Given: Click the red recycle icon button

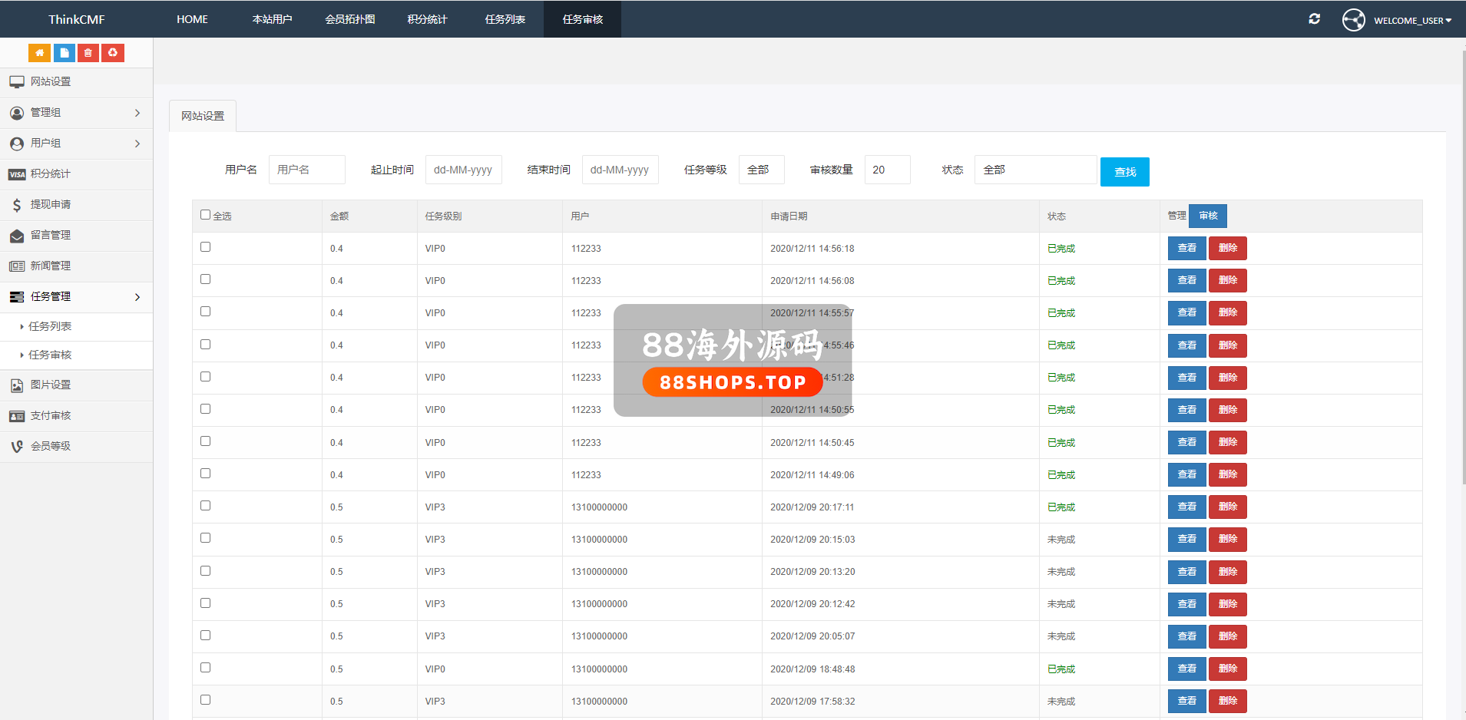Looking at the screenshot, I should point(113,53).
